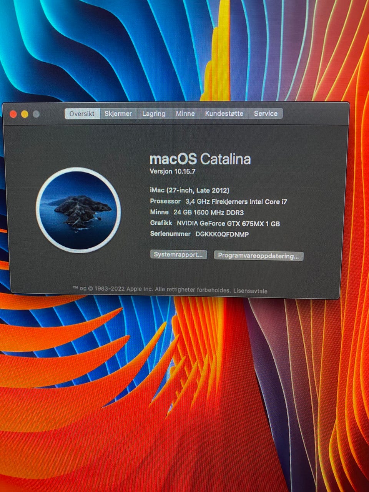Click graphics value 'NVIDIA GeForce GTX 675MX 1 GB'
Screen dimensions: 369x492
click(228, 223)
